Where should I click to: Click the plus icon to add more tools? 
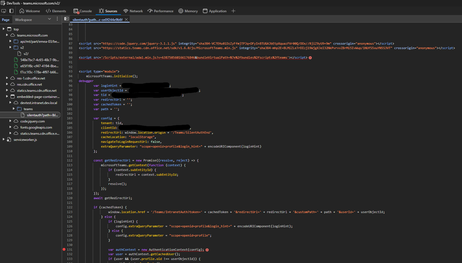(x=233, y=11)
